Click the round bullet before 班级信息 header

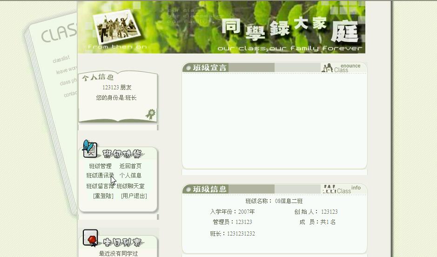[x=188, y=189]
